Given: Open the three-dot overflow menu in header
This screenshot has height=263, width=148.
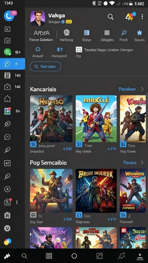Looking at the screenshot, I should coord(142,17).
